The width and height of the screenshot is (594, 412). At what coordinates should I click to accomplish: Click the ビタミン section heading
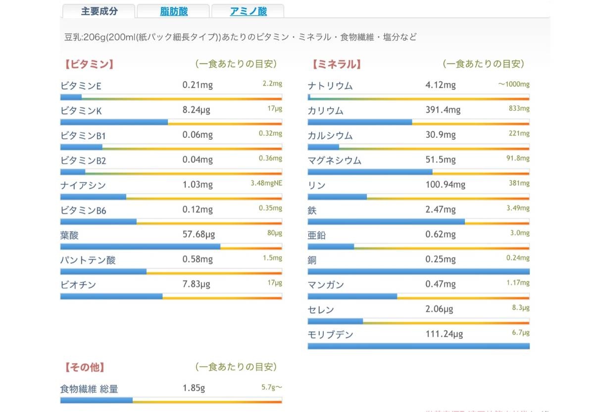(89, 64)
